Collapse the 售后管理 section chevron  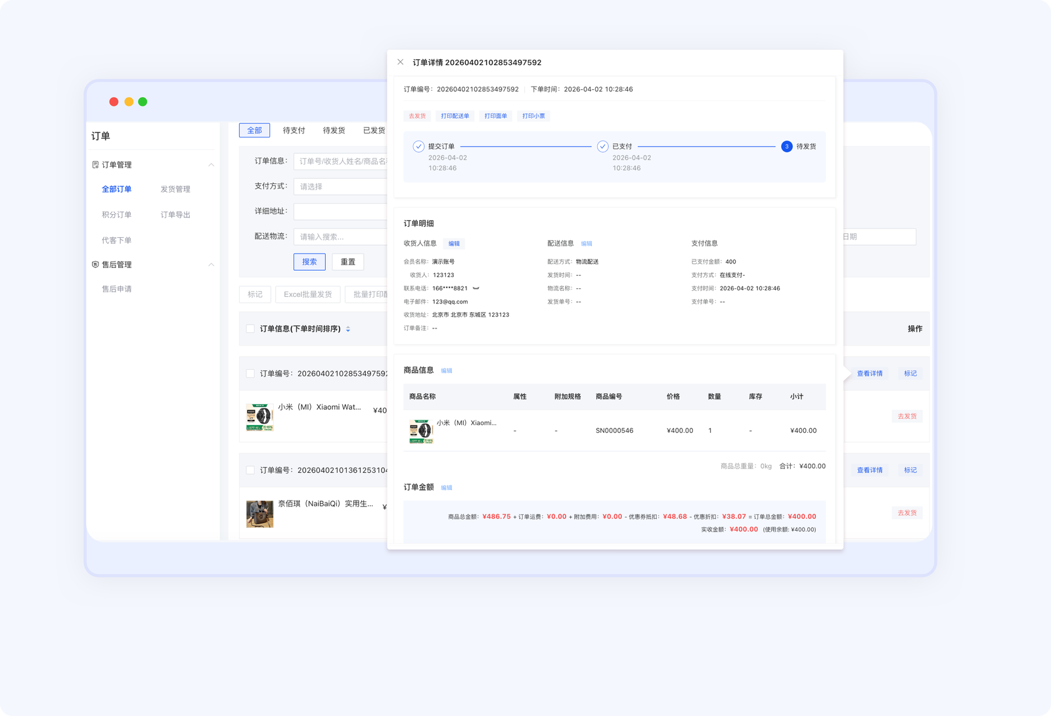pyautogui.click(x=211, y=265)
